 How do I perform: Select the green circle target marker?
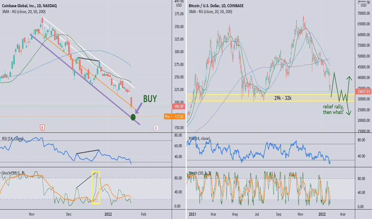(x=133, y=117)
